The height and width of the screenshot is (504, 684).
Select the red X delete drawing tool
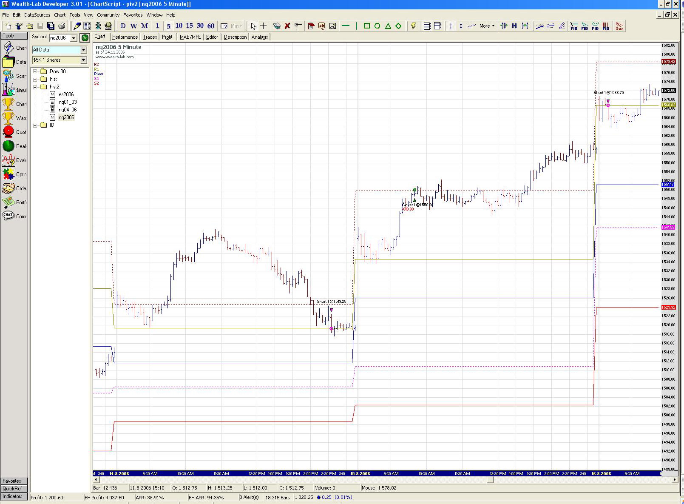click(287, 26)
